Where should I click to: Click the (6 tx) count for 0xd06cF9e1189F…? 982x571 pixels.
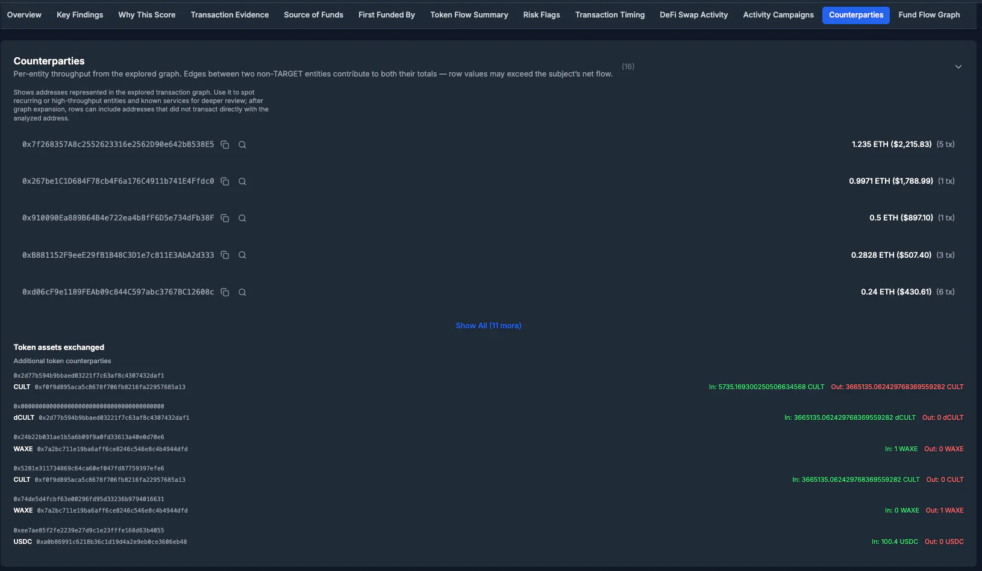tap(945, 292)
